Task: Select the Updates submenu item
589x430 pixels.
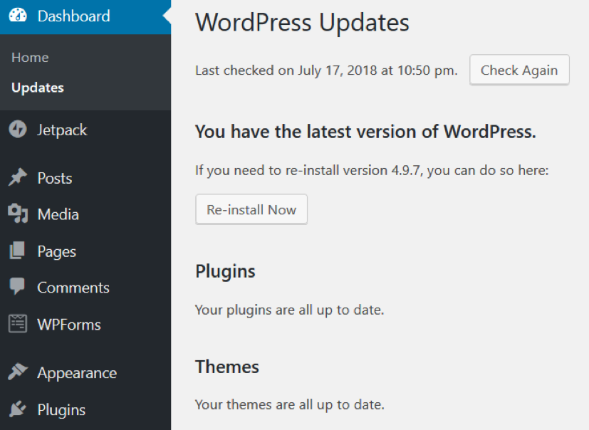Action: 38,88
